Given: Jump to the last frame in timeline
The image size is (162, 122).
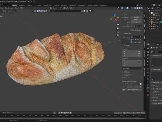Looking at the screenshot, I should coord(71,113).
